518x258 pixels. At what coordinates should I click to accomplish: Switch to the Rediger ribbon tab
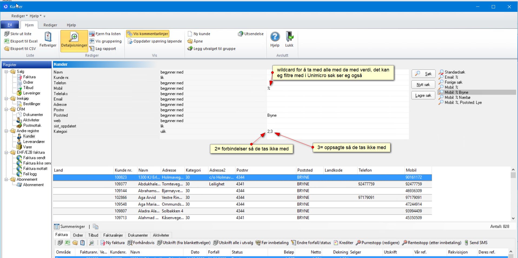tap(50, 25)
